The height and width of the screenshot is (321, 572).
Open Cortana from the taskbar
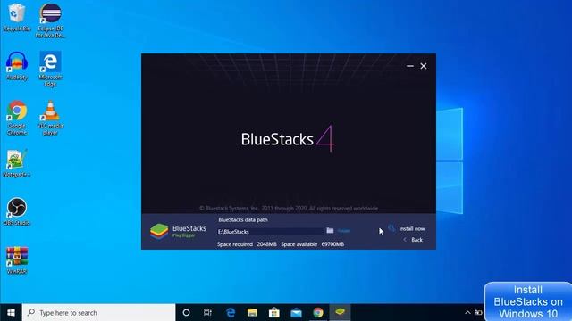click(186, 313)
